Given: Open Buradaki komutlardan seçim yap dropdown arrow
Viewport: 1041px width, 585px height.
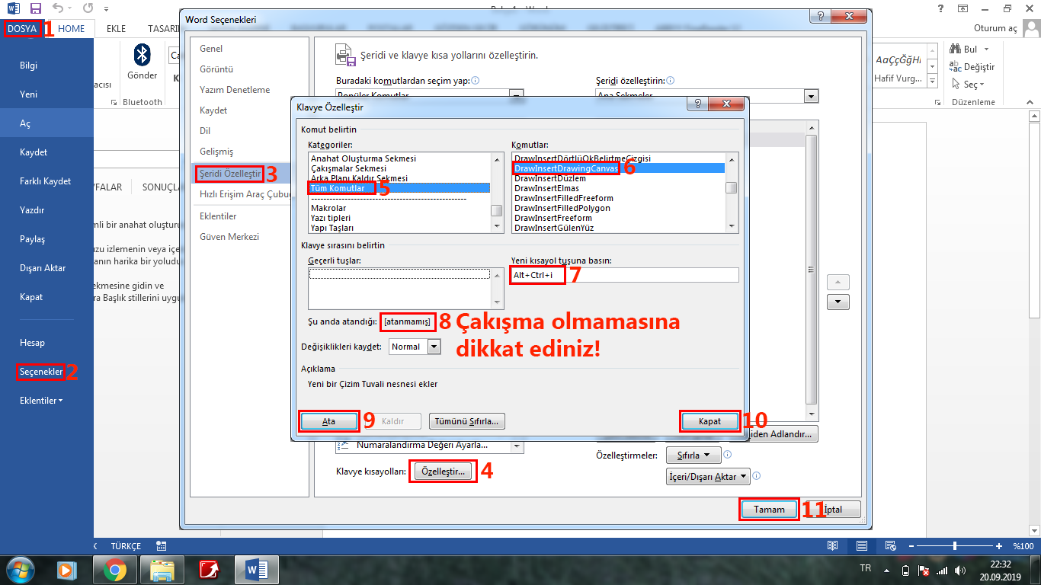Looking at the screenshot, I should point(517,96).
